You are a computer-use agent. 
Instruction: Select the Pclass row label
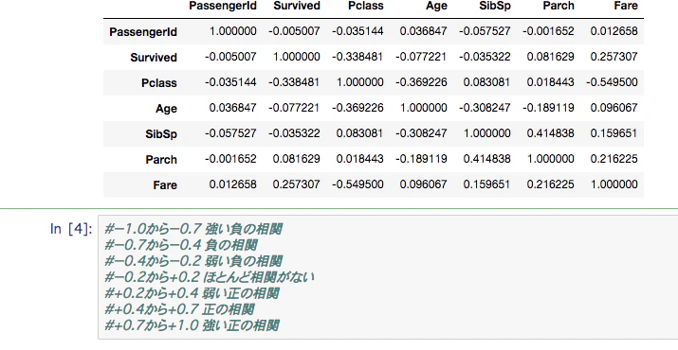[x=159, y=83]
